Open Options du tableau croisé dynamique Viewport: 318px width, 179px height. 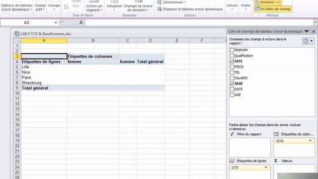(x=16, y=7)
